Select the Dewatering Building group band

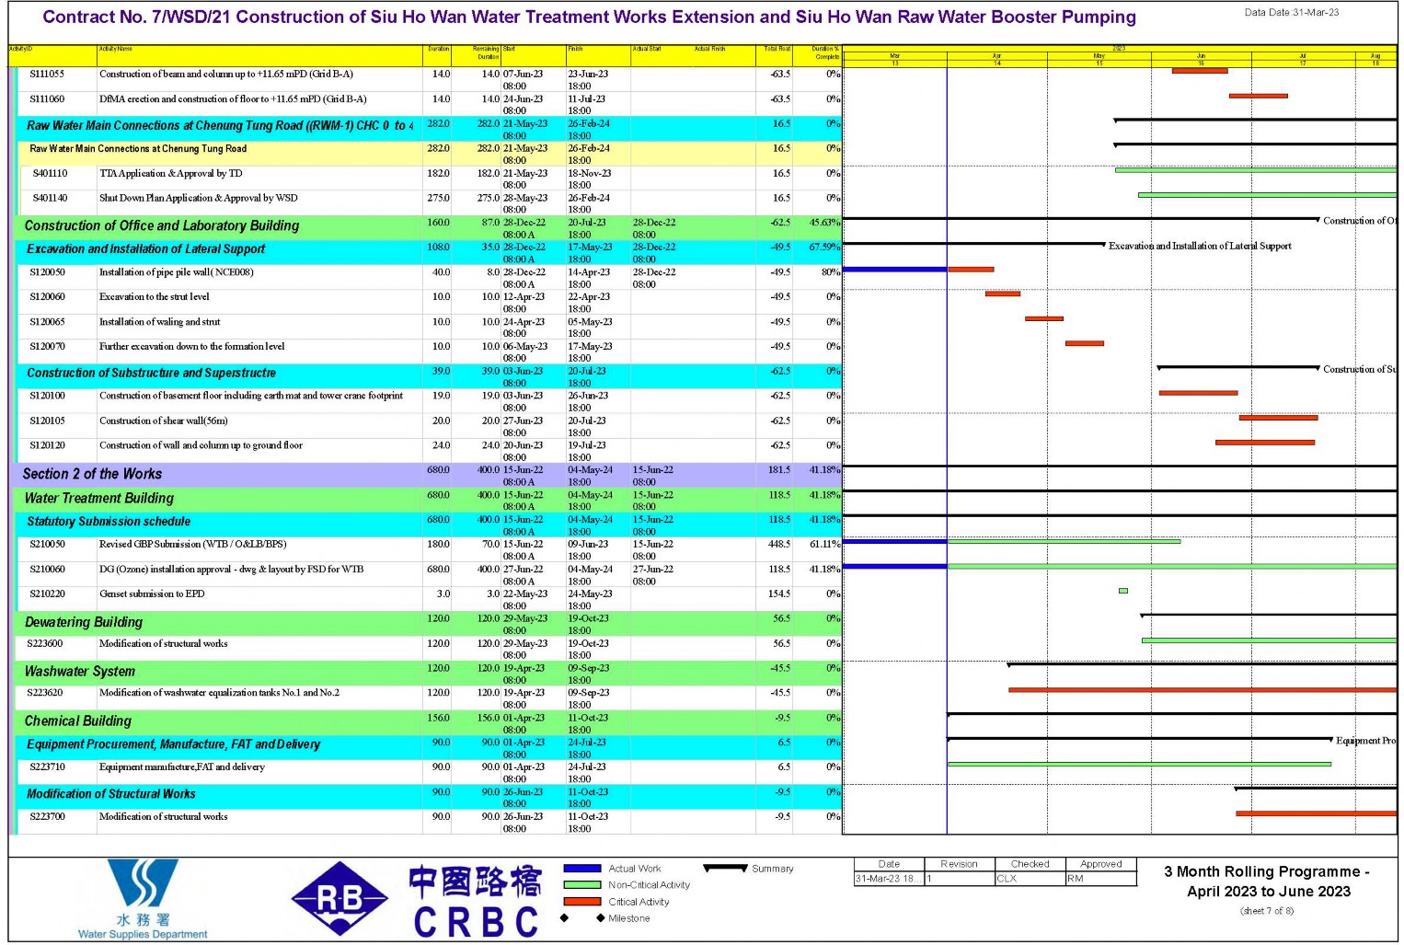pyautogui.click(x=429, y=624)
